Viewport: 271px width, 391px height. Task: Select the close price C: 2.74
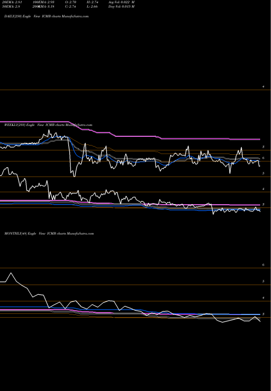click(70, 7)
